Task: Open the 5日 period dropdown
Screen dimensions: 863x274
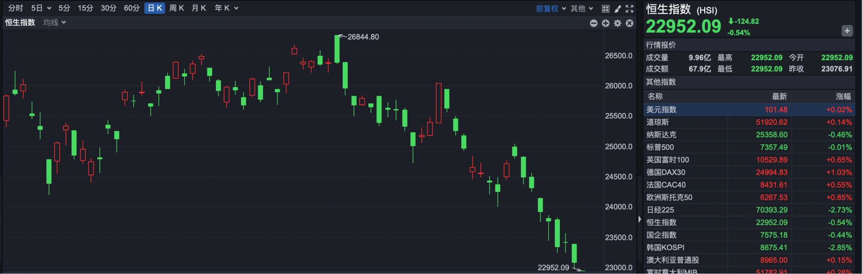Action: pos(41,8)
